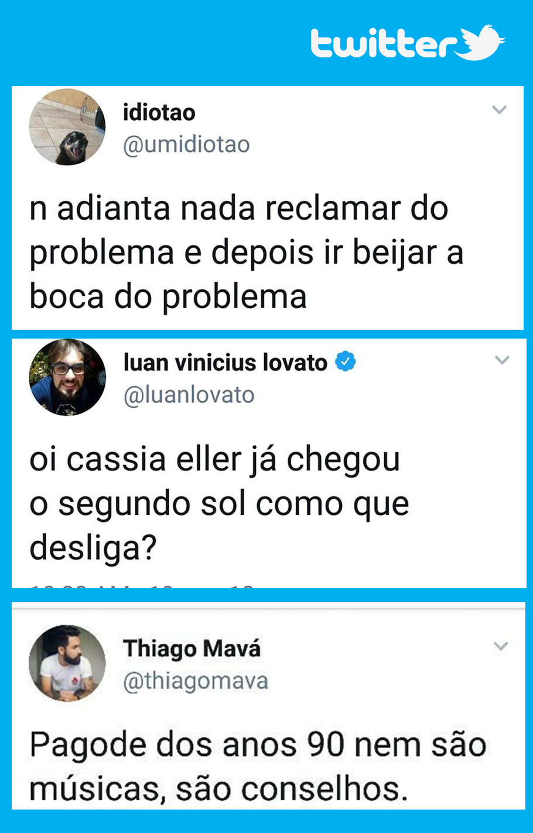Open the @luanlovato handle
Image resolution: width=533 pixels, height=833 pixels.
coord(189,395)
